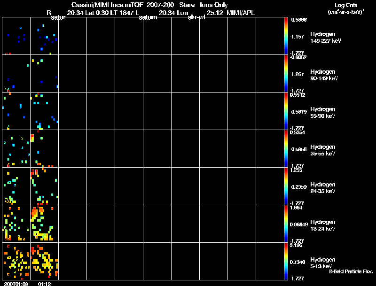Select the Hydrogen 5-13 keV second image
Screen dimensions: 376x286
click(x=44, y=261)
